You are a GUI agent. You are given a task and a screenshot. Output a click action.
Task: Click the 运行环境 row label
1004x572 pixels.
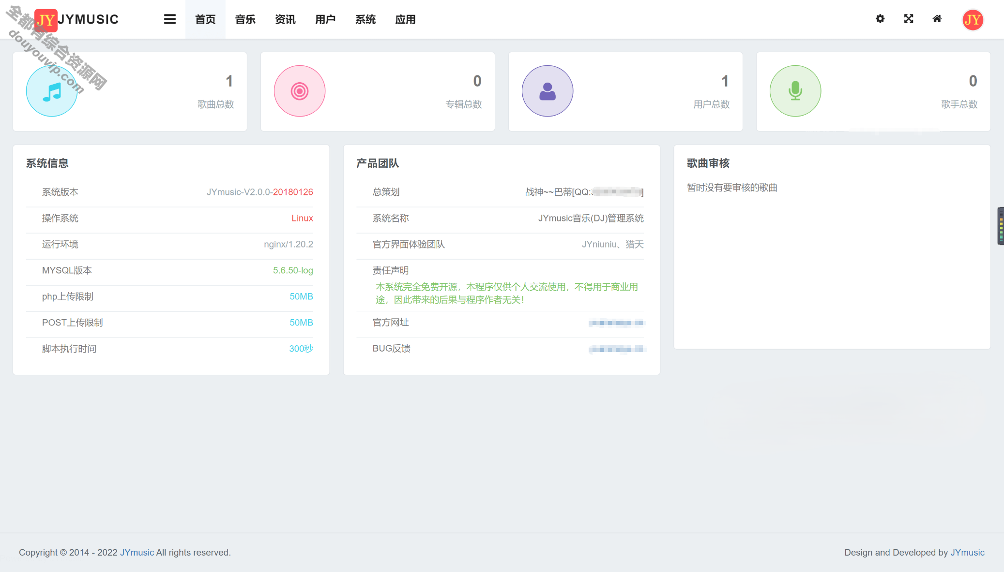[x=60, y=244]
